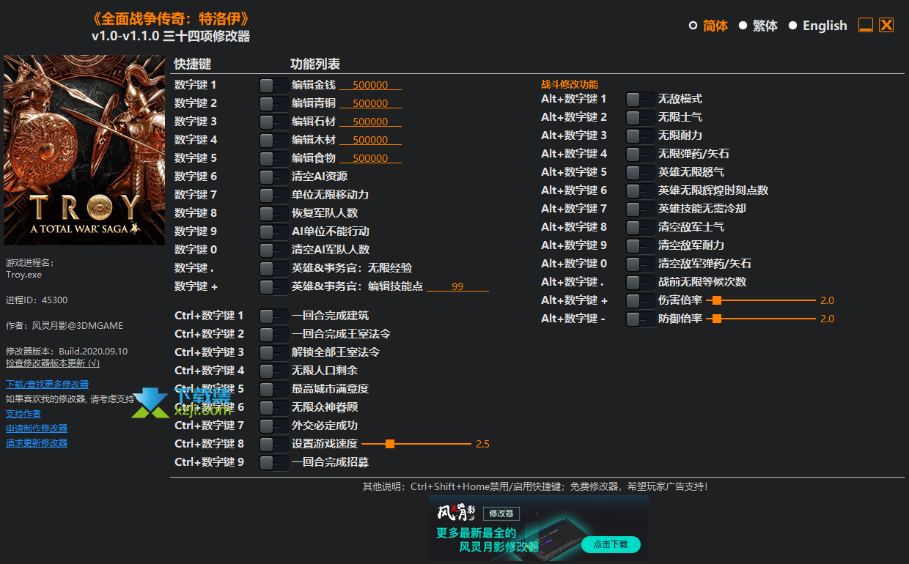The image size is (909, 564).
Task: Toggle 编辑木材 switch
Action: tap(273, 140)
